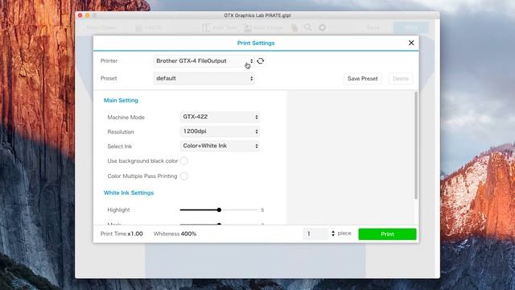Click the Highlight value 5
515x290 pixels.
[x=262, y=209]
